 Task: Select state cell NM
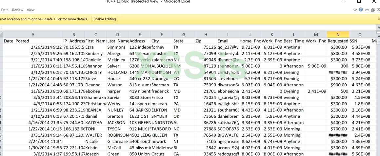[184, 66]
